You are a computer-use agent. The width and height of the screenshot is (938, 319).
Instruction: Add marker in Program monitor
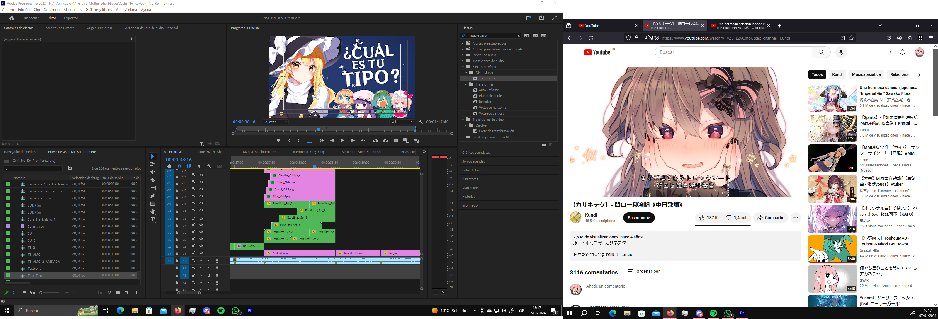click(x=278, y=141)
